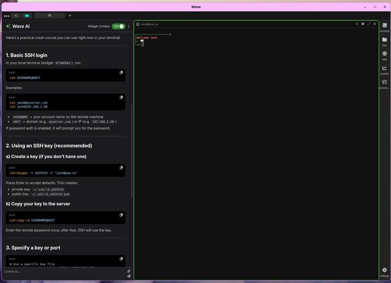
Task: Click 'b) Copy your key to the server' subheading
Action: tap(38, 204)
